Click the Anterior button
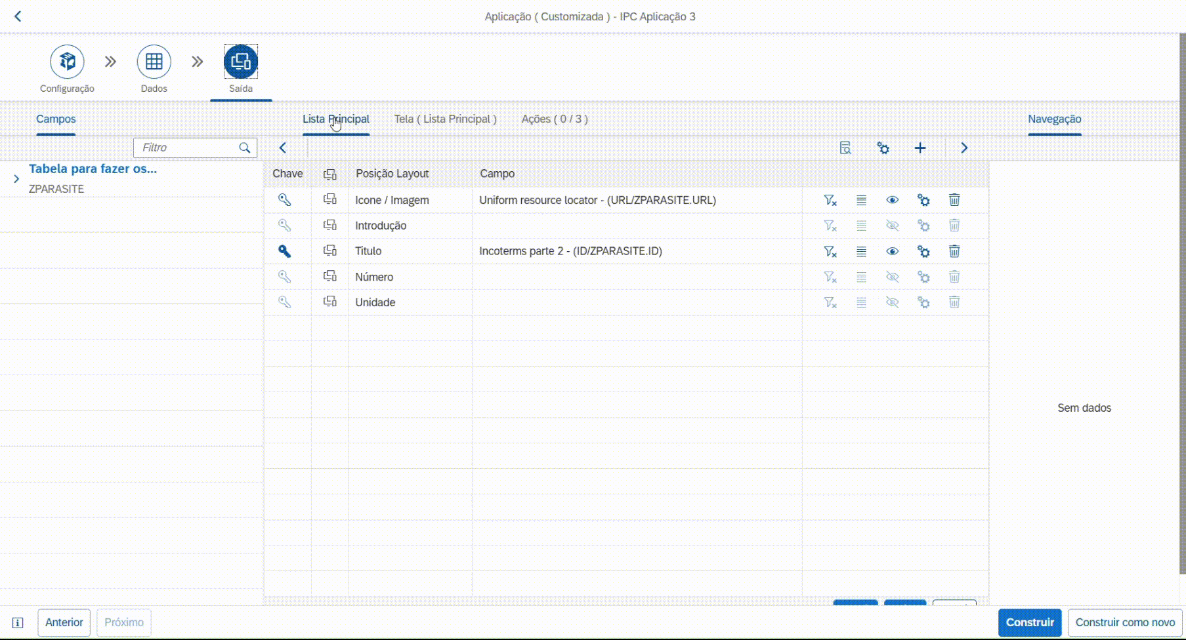1186x640 pixels. (x=64, y=622)
